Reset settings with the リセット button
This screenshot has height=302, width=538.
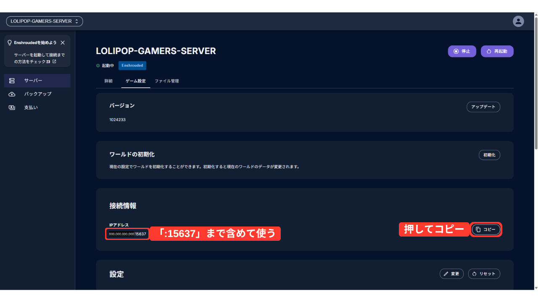484,273
